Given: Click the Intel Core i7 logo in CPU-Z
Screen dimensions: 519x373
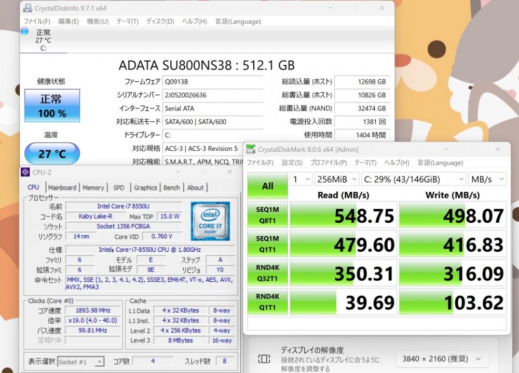Looking at the screenshot, I should pyautogui.click(x=210, y=221).
